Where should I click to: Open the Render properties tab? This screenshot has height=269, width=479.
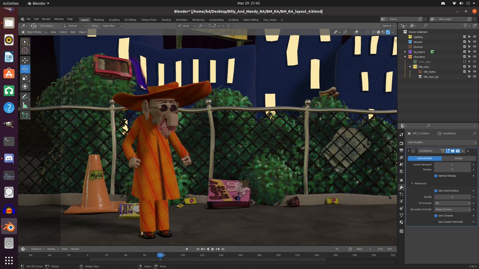pyautogui.click(x=402, y=143)
